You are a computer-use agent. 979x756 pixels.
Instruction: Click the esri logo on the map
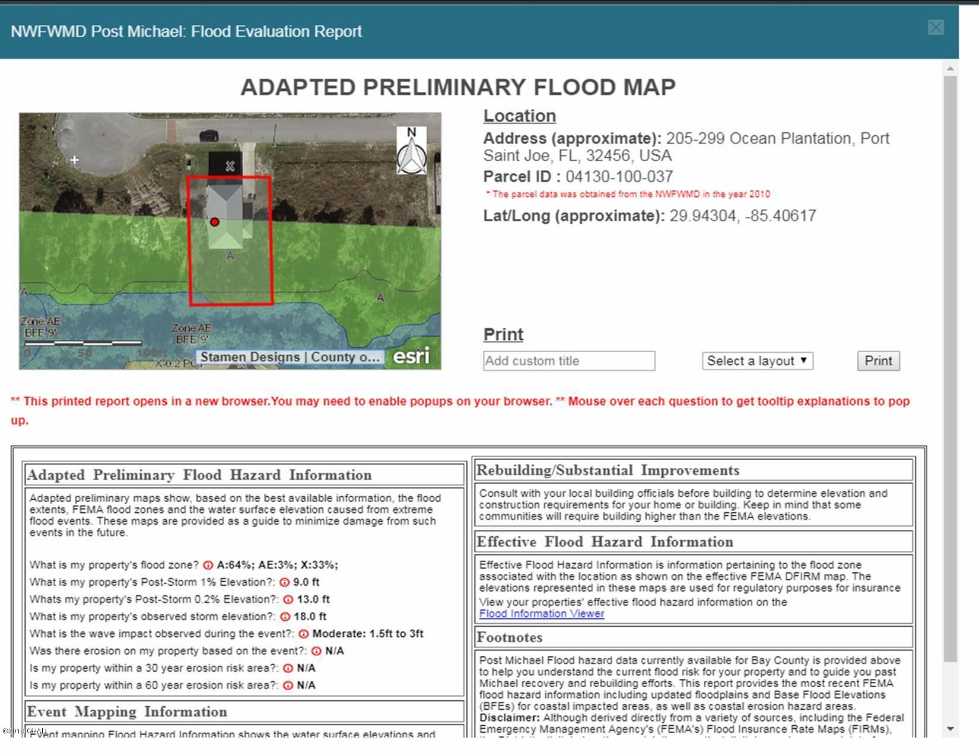pyautogui.click(x=411, y=356)
